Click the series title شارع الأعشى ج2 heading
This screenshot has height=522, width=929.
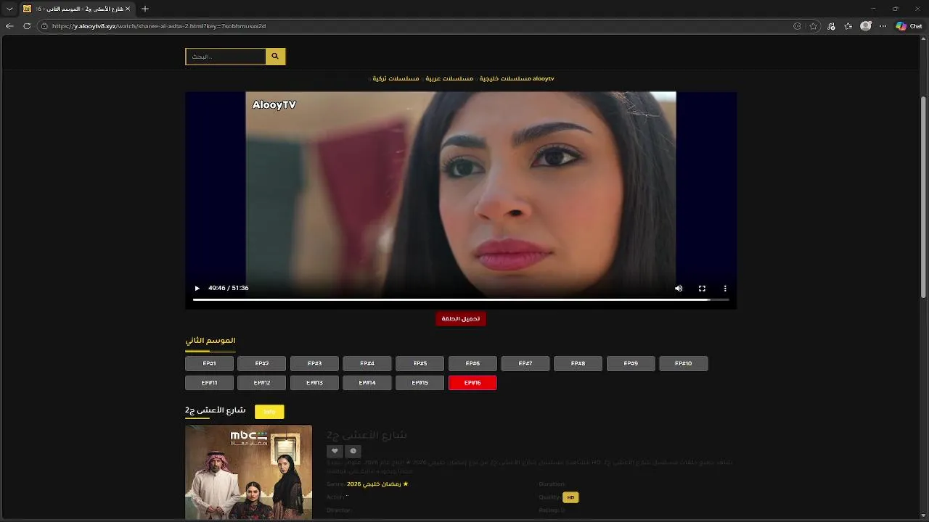(216, 410)
